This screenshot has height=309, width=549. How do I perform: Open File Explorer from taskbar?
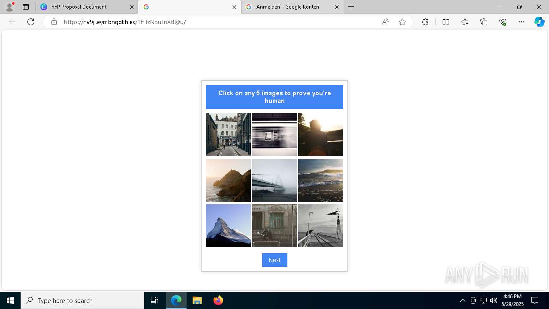coord(197,300)
